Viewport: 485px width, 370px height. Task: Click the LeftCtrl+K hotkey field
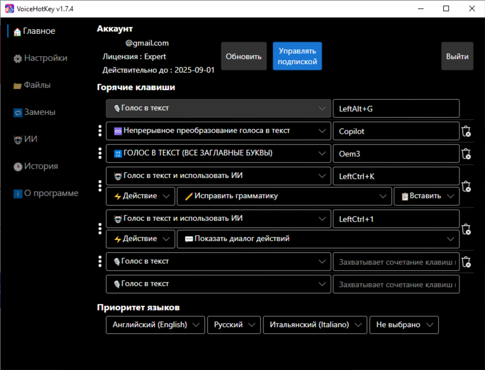(396, 176)
